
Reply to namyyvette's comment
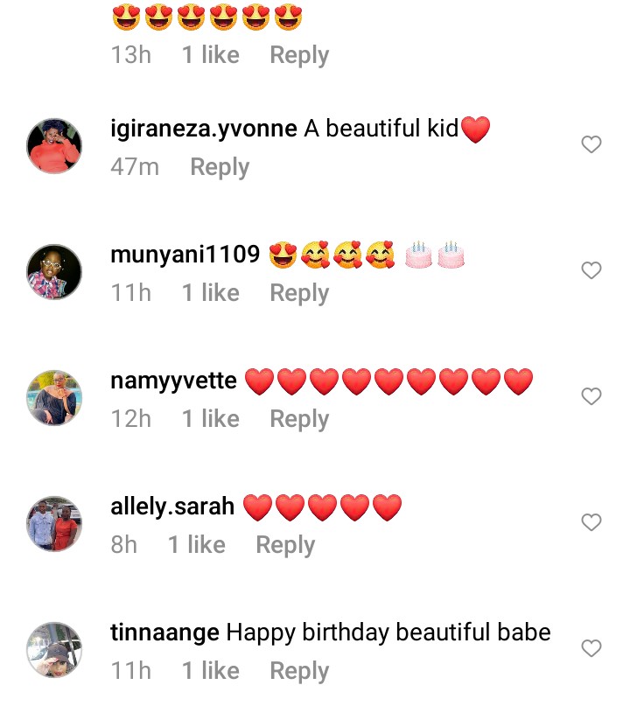pos(299,419)
